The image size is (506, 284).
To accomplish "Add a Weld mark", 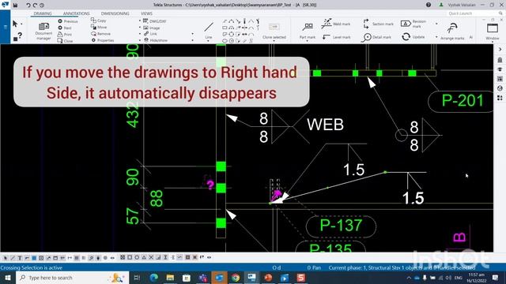I will [336, 24].
